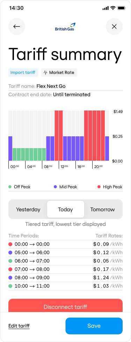This screenshot has width=131, height=342.
Task: Tap the British Gas logo
Action: (x=65, y=26)
